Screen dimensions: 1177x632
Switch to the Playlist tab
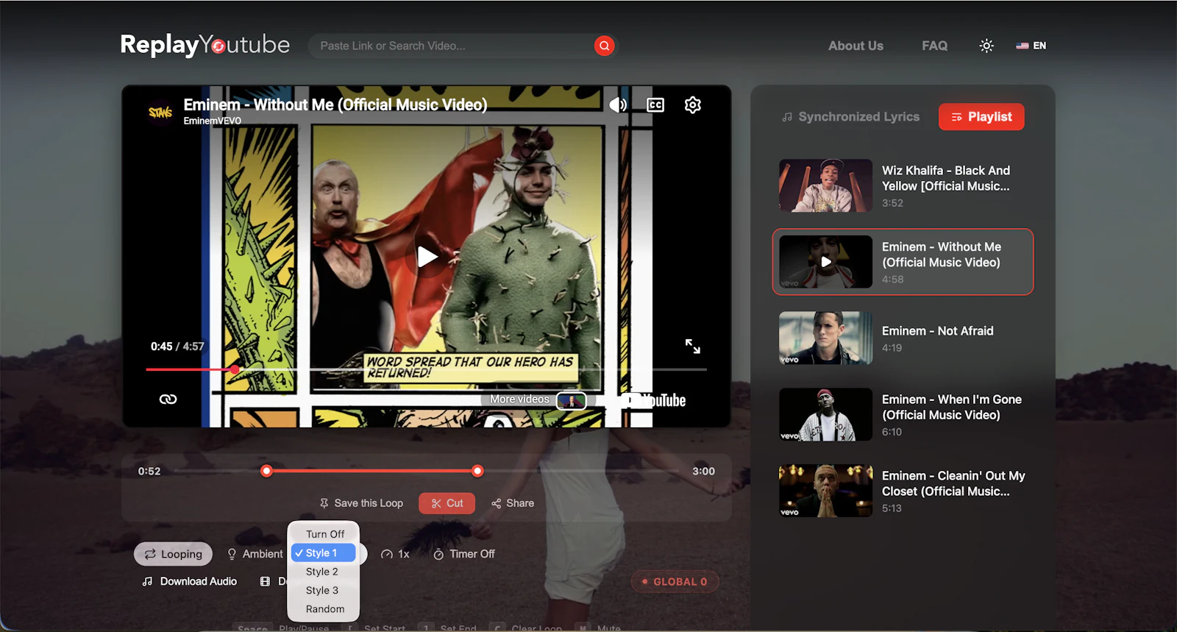point(981,116)
